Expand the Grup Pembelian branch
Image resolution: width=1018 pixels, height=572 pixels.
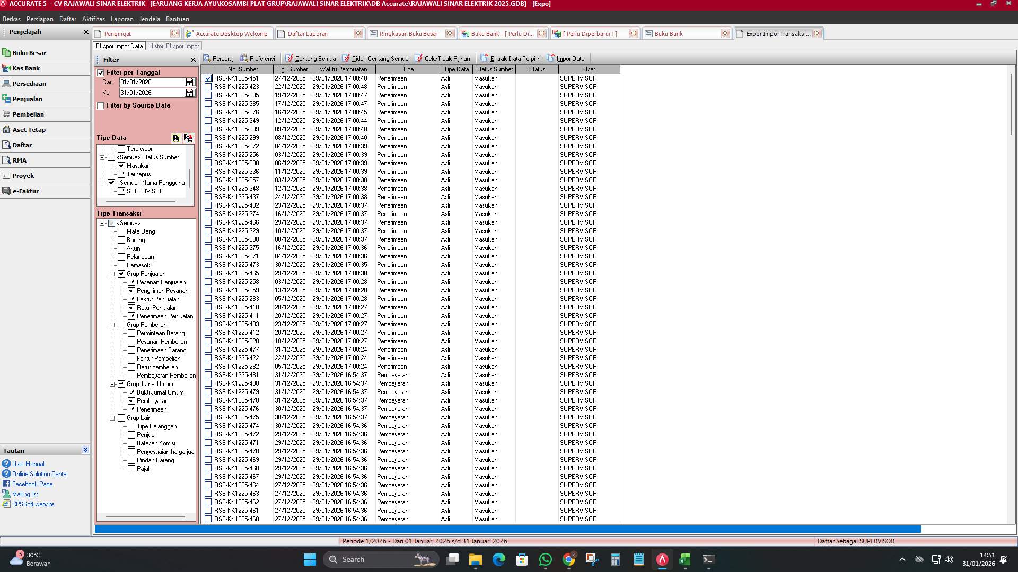[112, 325]
